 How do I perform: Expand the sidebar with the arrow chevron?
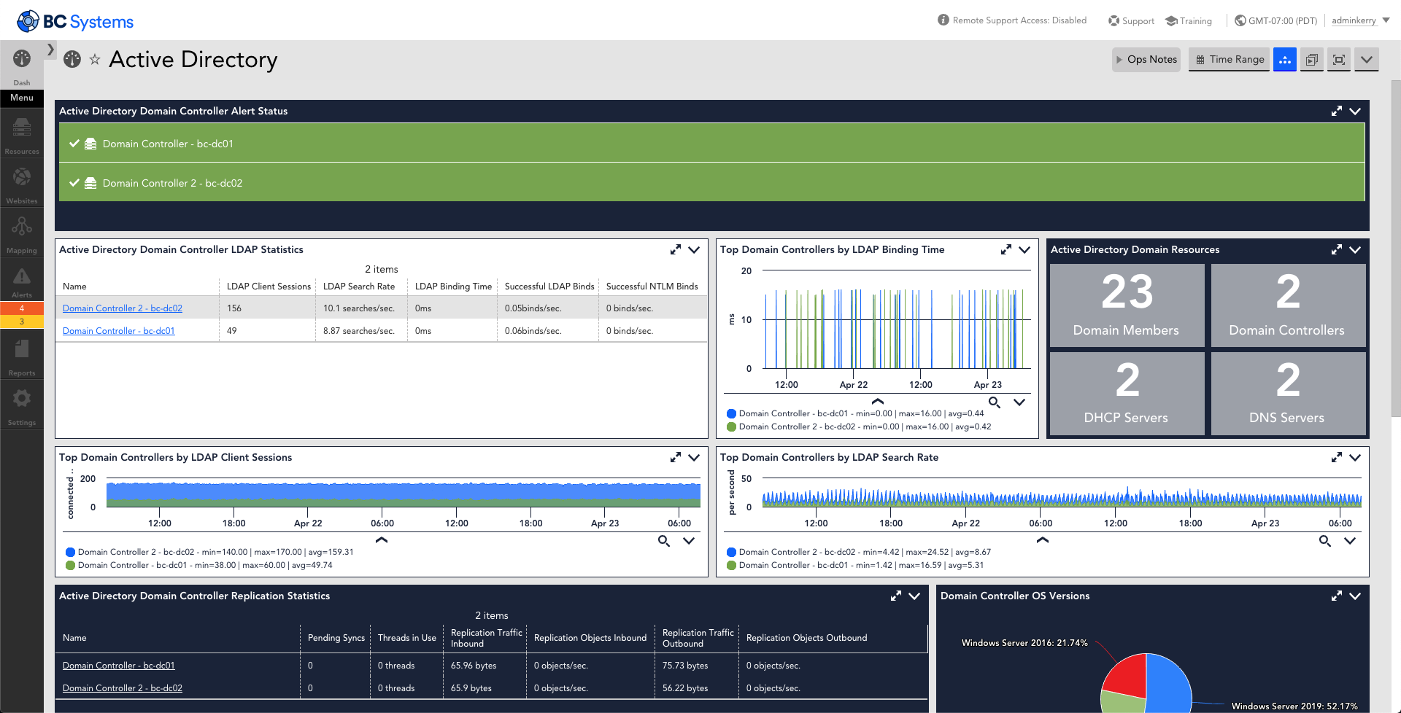pos(50,50)
